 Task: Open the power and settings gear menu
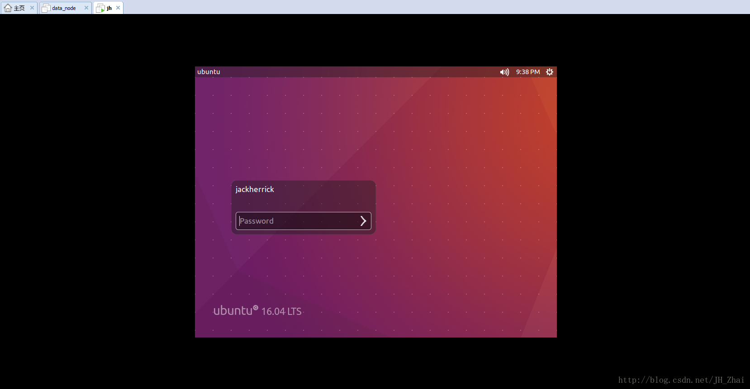[x=550, y=72]
